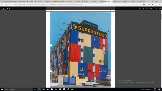Image resolution: width=162 pixels, height=91 pixels.
Task: Switch to the 'Как перх' tab
Action: point(132,1)
